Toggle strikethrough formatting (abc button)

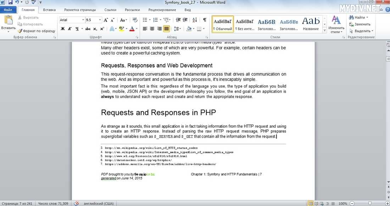point(88,29)
